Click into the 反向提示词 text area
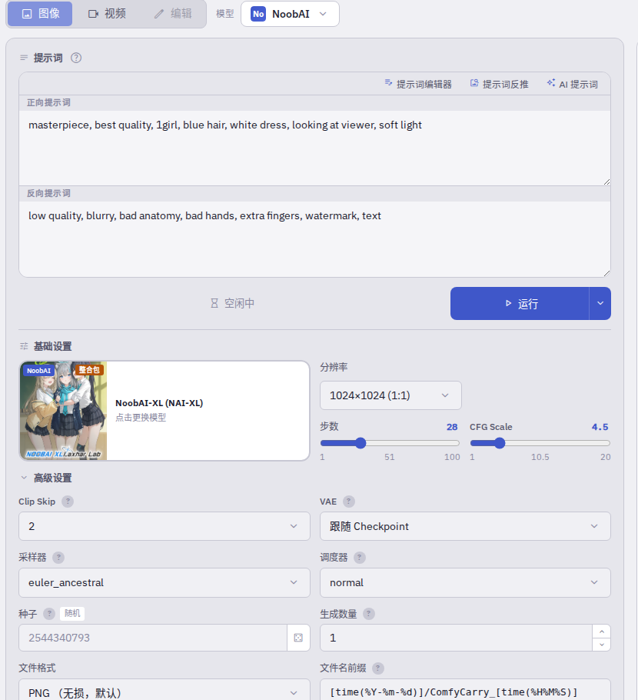Screen dimensions: 638x700 (x=314, y=238)
